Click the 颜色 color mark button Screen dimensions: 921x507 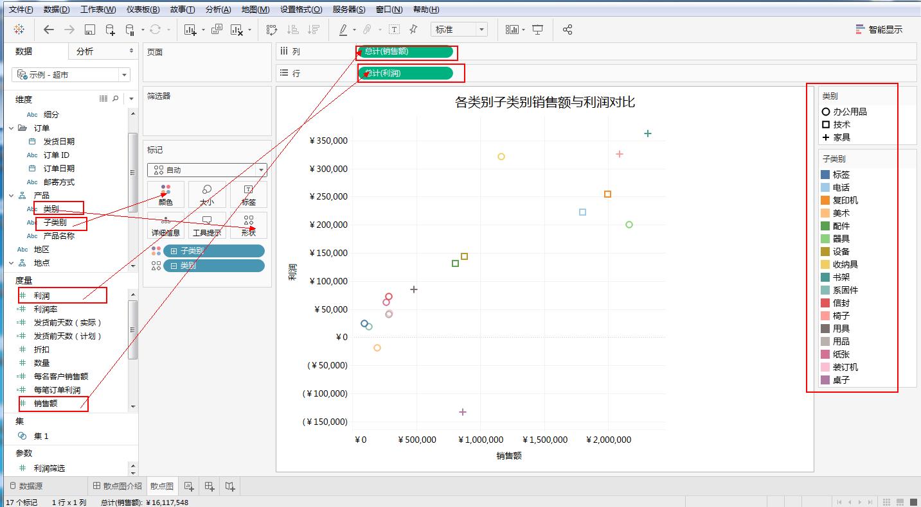point(166,194)
